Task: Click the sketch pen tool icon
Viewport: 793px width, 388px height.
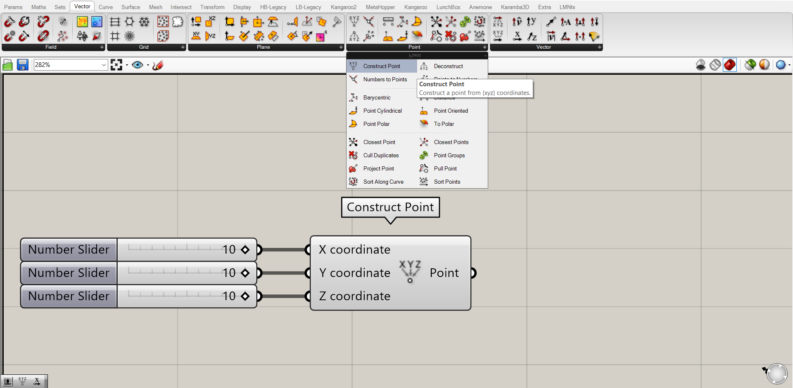Action: [158, 65]
